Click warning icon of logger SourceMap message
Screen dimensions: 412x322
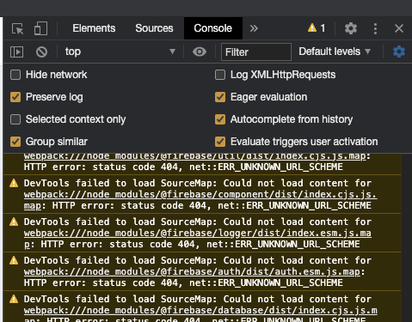tap(14, 222)
